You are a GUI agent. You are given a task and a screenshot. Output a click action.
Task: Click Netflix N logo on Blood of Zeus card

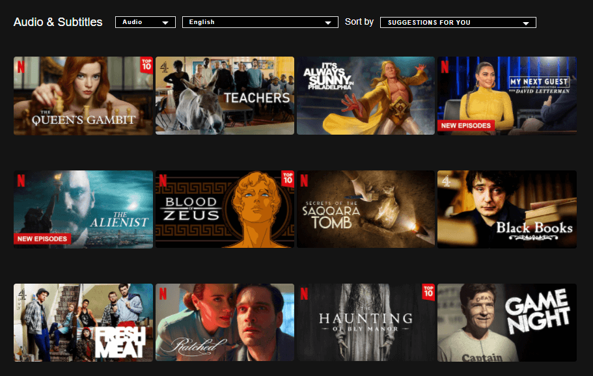point(163,181)
